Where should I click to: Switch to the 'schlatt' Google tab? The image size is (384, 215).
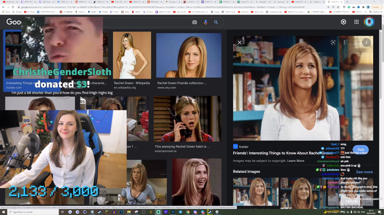click(x=317, y=2)
